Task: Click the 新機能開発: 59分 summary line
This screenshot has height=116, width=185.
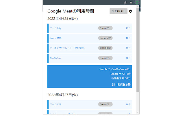Action: click(121, 78)
